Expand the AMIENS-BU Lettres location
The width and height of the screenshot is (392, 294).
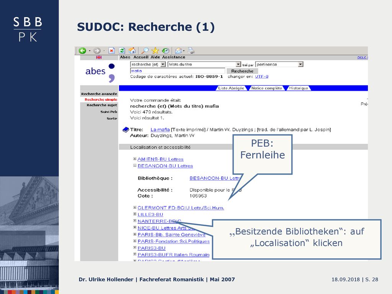135,159
